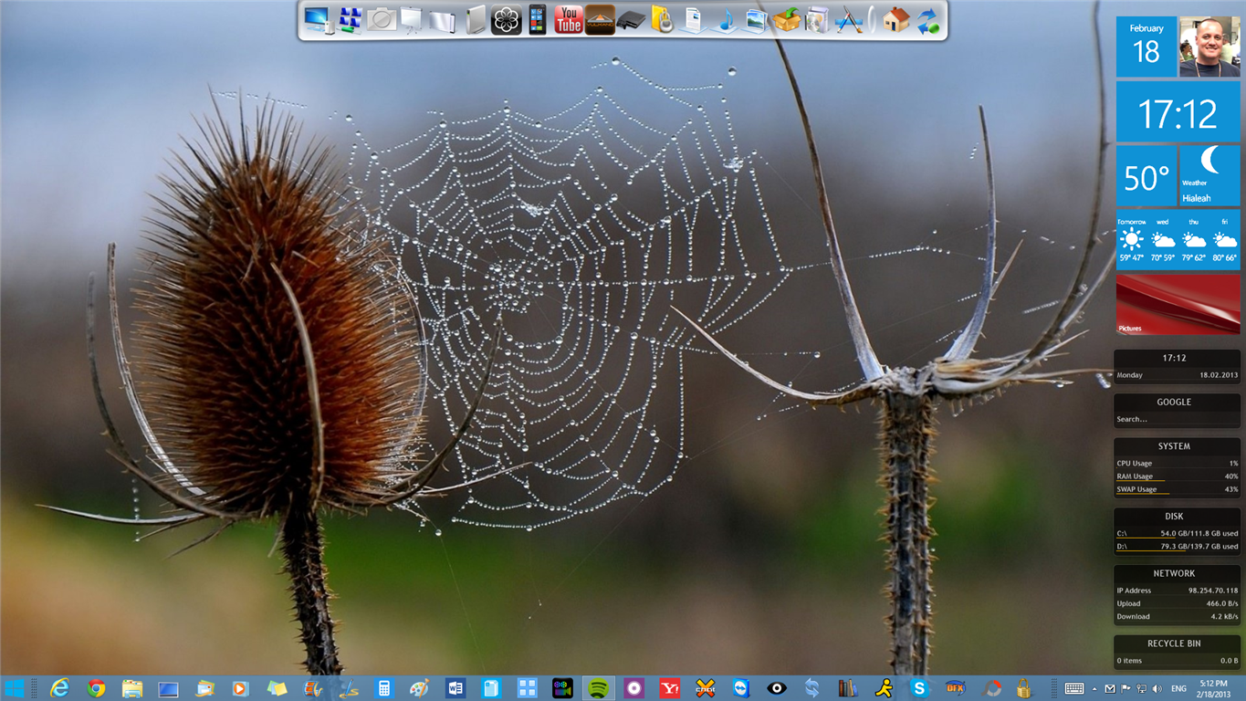Screen dimensions: 1246x701
Task: Open Google Chrome in the taskbar
Action: click(96, 688)
